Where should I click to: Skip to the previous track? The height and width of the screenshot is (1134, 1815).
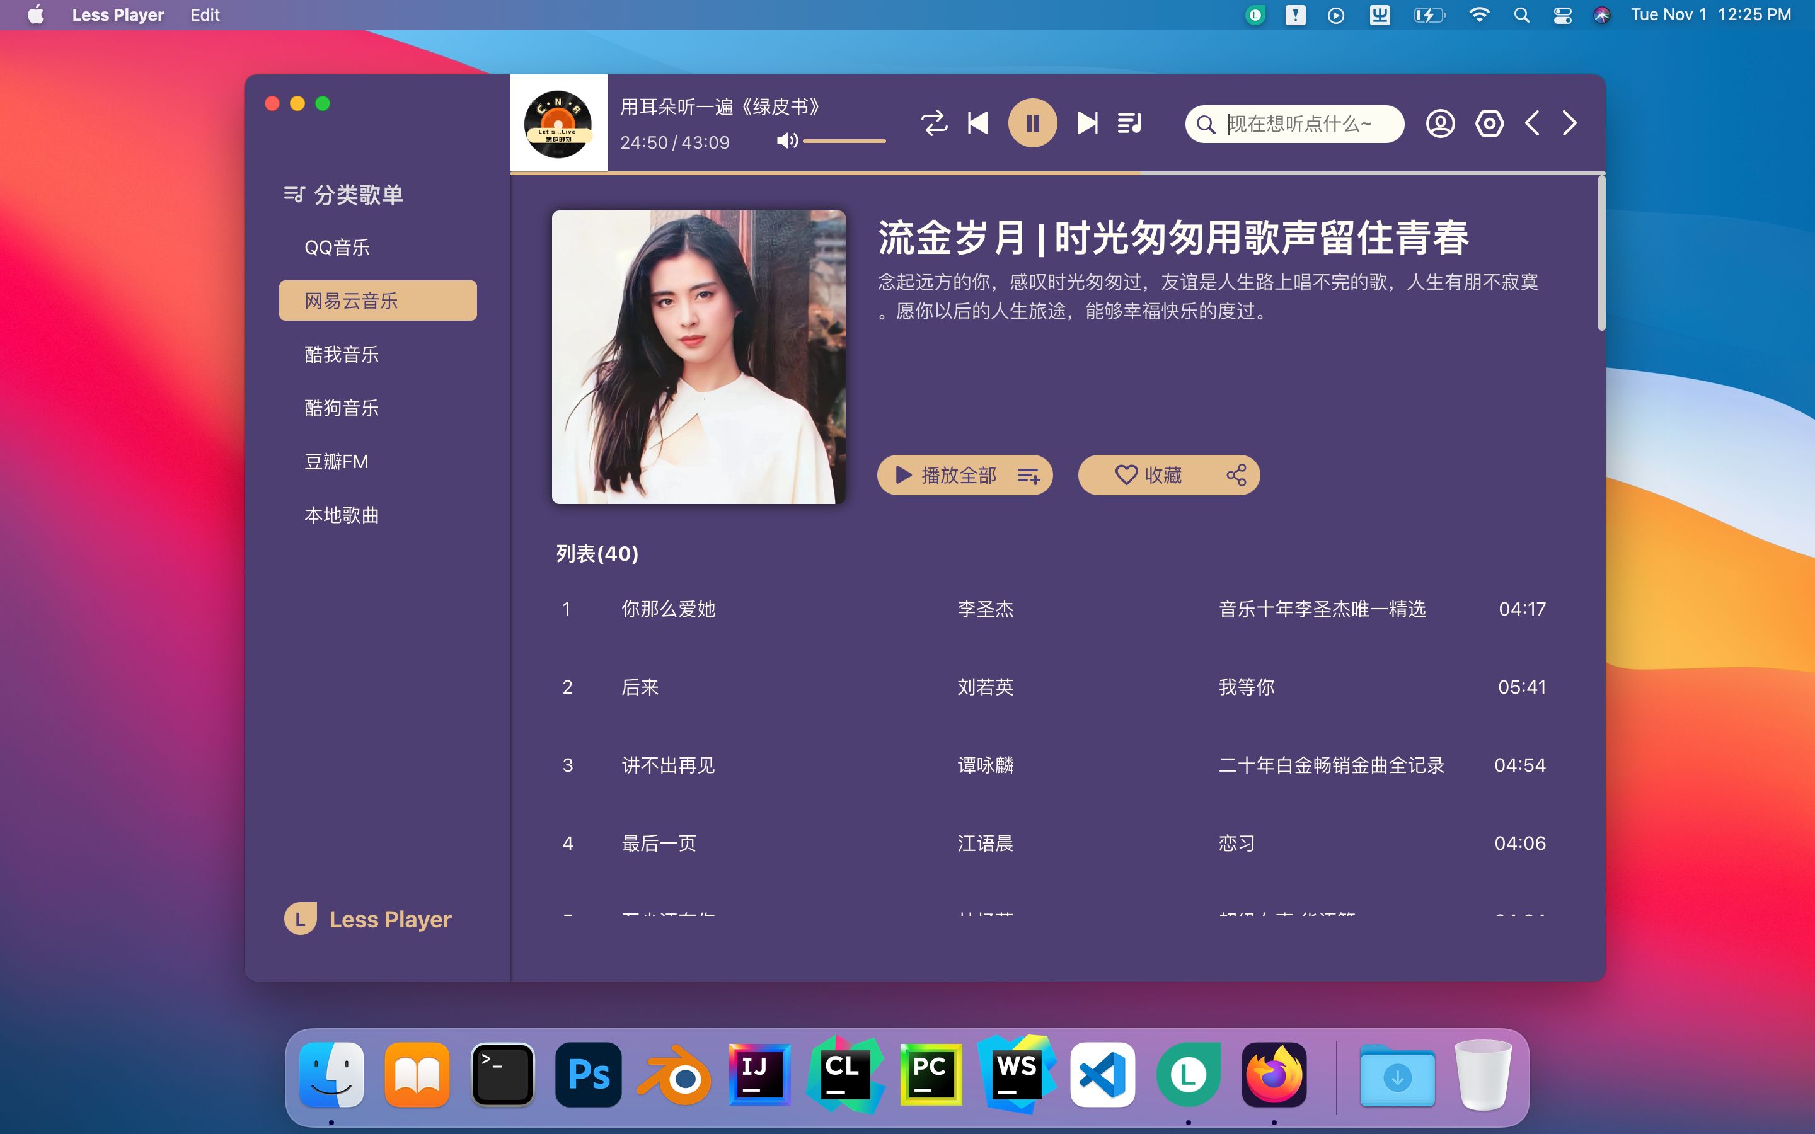(978, 123)
